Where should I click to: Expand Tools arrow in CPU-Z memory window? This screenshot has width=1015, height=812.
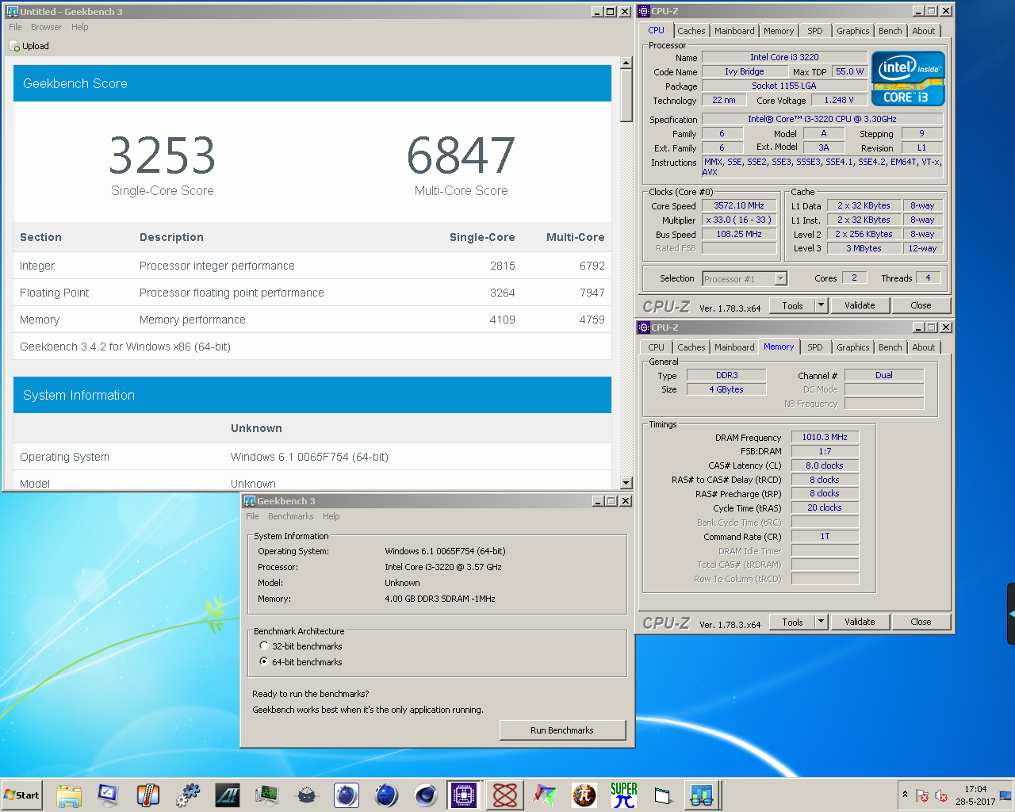821,622
